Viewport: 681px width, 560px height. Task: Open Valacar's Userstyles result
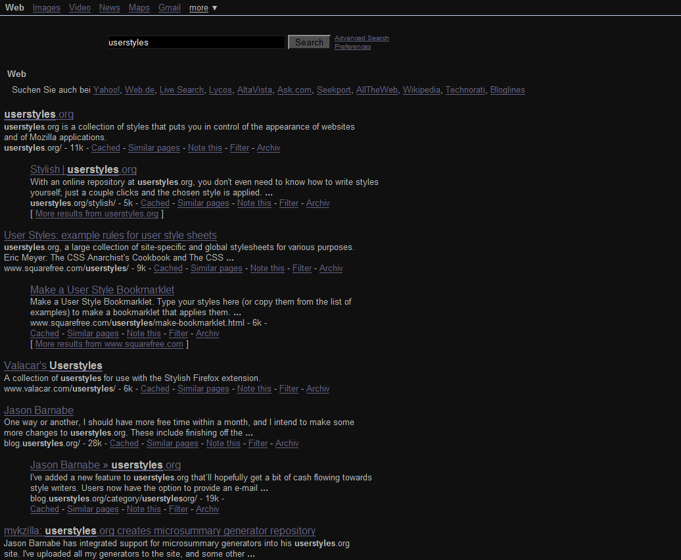click(x=53, y=365)
